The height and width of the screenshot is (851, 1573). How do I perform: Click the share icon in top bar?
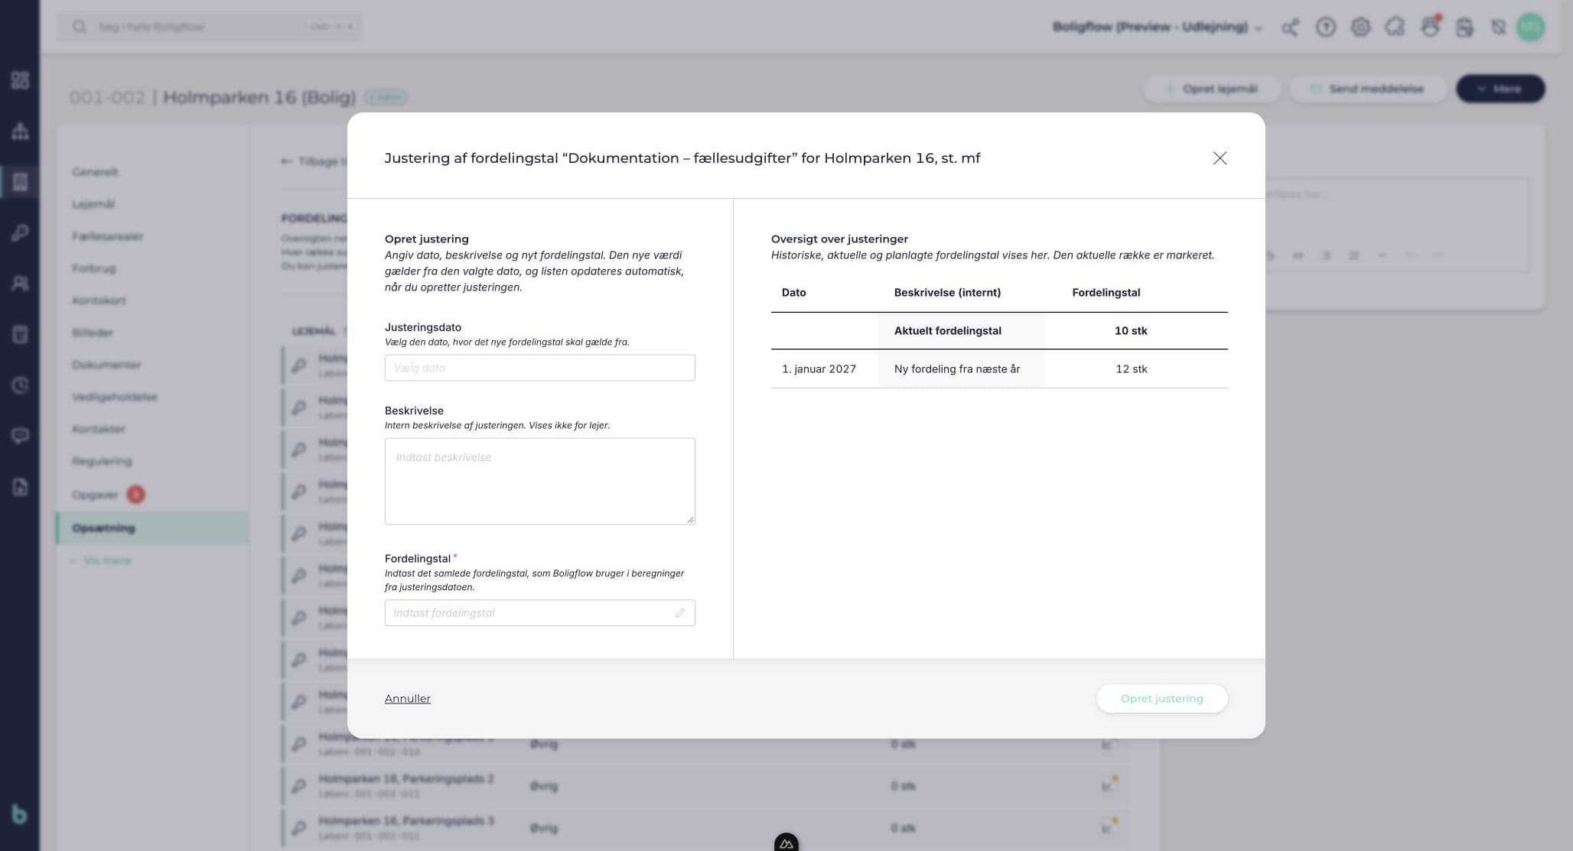point(1290,28)
